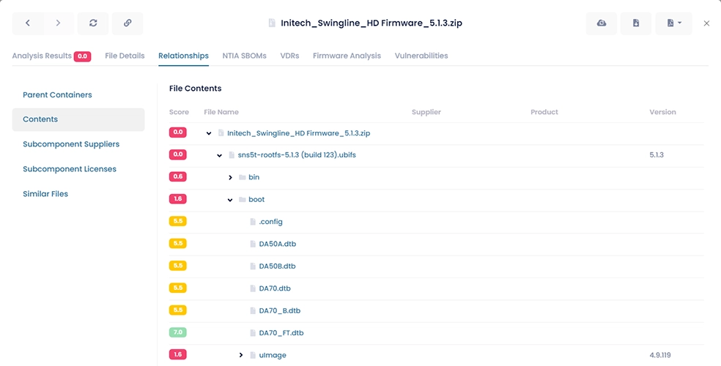The height and width of the screenshot is (366, 721).
Task: Click the back navigation arrow
Action: [x=28, y=23]
